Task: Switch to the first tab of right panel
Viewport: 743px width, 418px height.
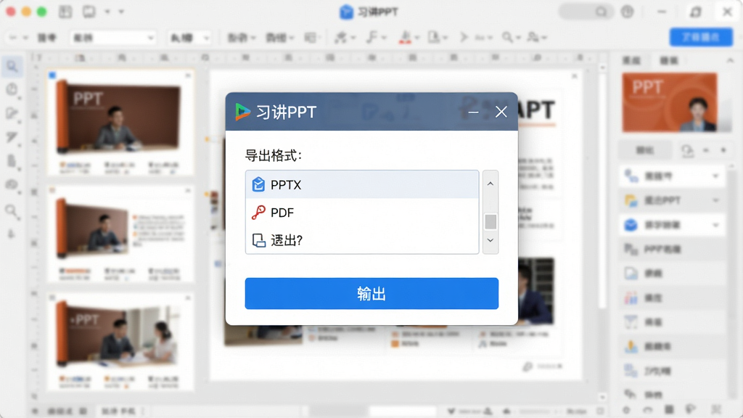Action: click(631, 61)
